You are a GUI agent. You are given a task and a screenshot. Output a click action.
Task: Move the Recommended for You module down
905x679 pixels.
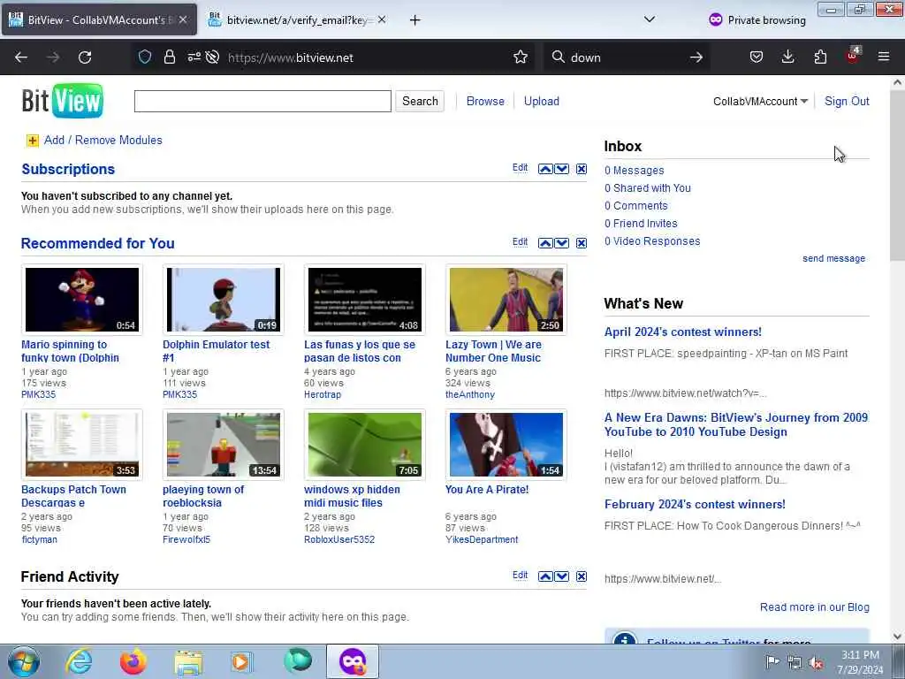(x=561, y=242)
